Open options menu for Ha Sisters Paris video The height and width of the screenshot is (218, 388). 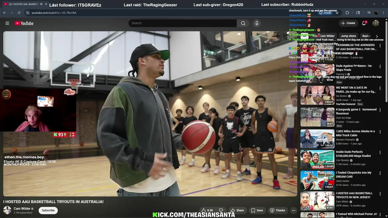(380, 88)
